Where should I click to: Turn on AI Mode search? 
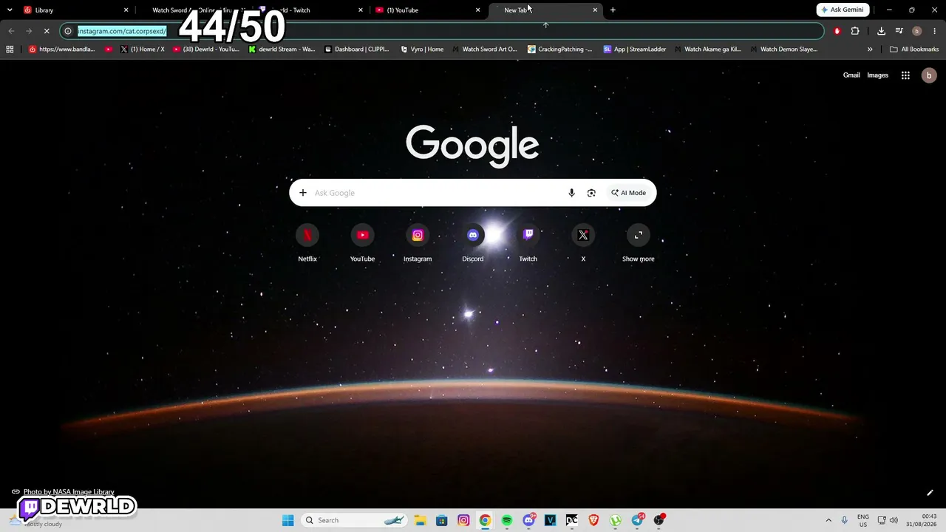click(x=628, y=193)
